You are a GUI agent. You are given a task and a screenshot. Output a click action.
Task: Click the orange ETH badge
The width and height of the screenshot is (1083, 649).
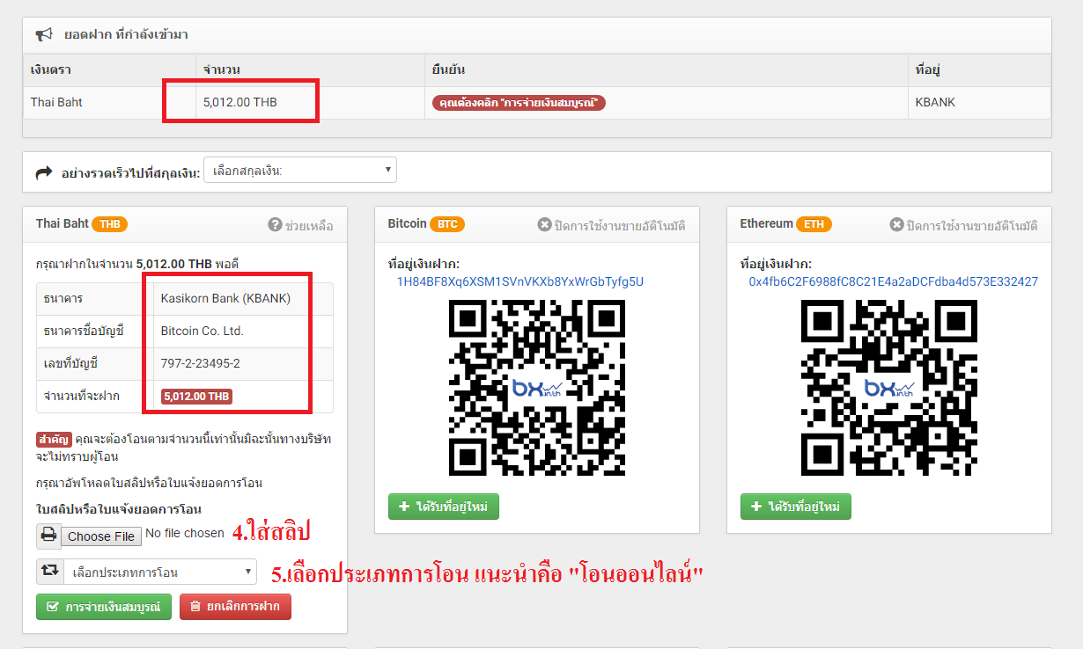[814, 224]
